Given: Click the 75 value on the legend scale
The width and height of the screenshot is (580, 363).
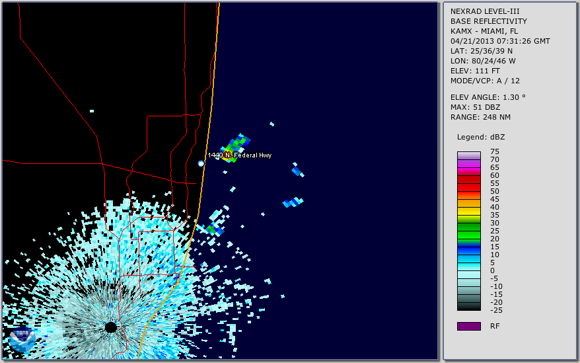Looking at the screenshot, I should [x=495, y=151].
